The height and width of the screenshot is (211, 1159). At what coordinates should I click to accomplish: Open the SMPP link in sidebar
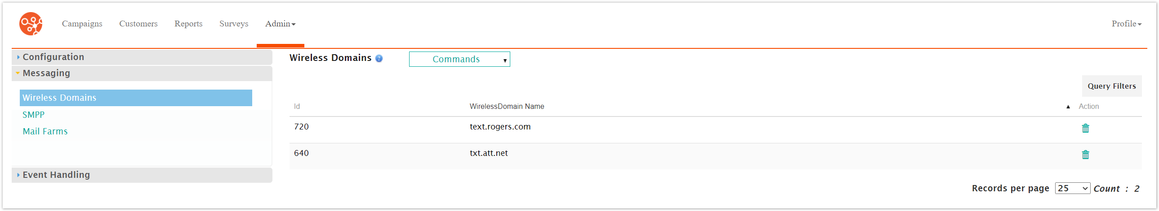coord(33,115)
